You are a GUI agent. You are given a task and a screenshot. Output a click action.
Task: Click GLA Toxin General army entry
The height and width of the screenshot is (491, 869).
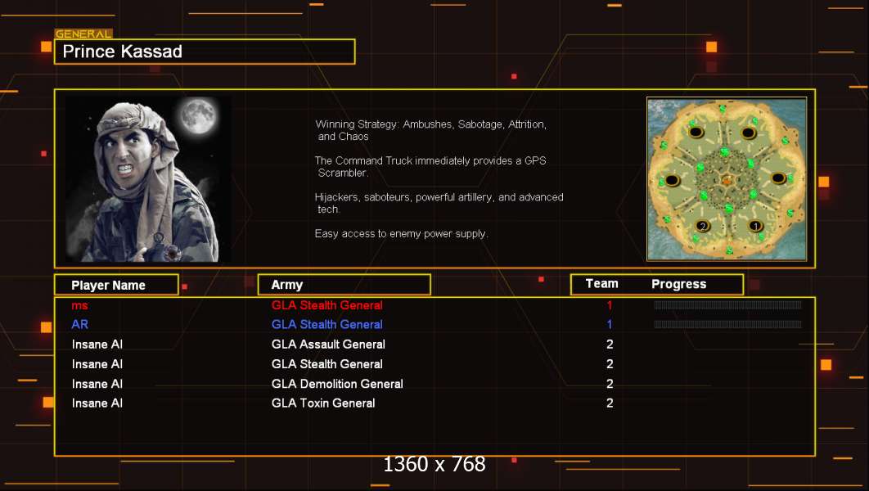click(323, 403)
